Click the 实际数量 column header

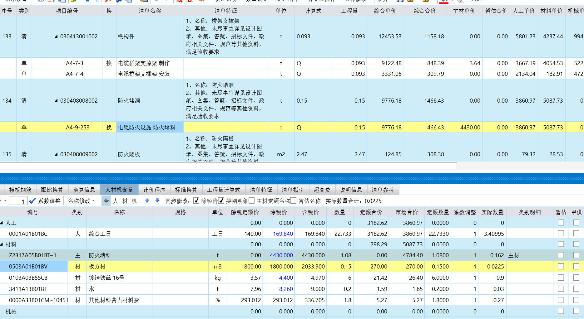click(492, 212)
